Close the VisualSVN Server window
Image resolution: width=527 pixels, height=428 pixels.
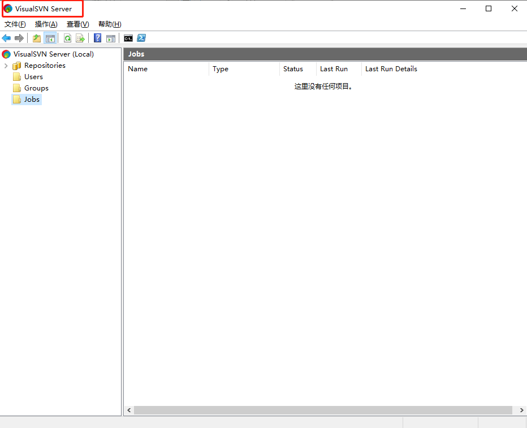[x=515, y=8]
